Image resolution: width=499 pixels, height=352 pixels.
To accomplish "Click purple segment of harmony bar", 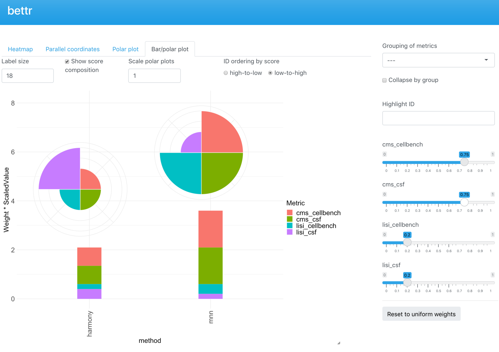I will (x=89, y=294).
